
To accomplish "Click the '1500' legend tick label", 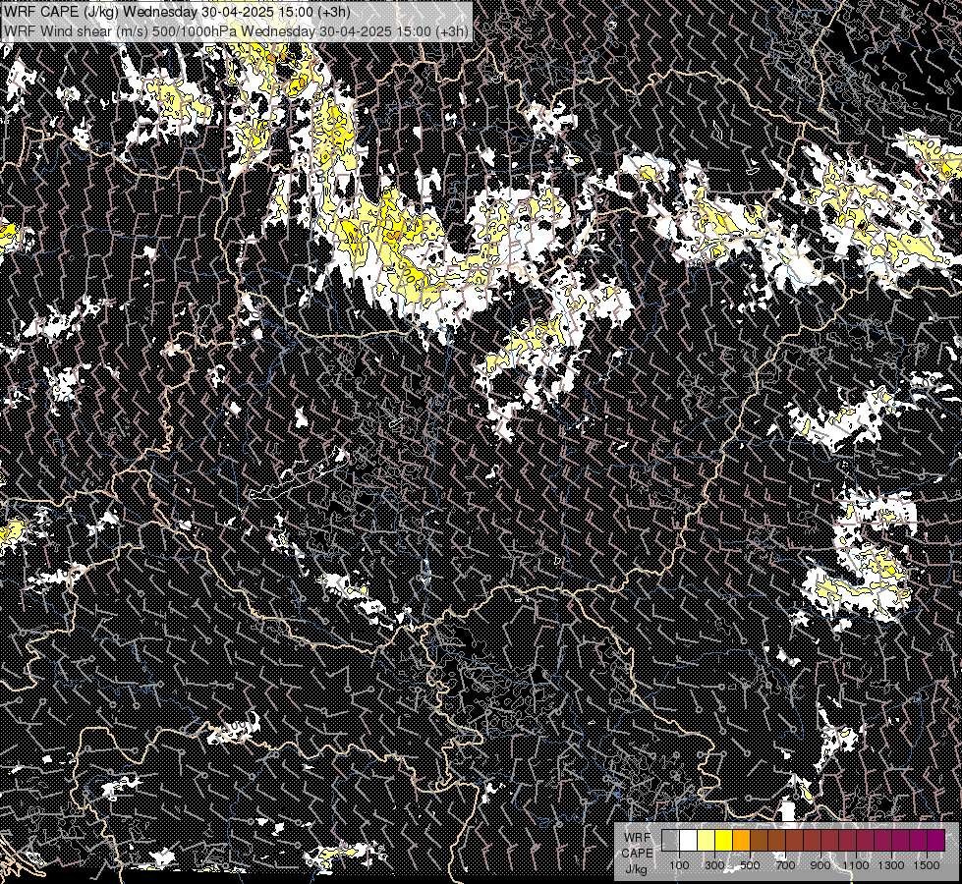I will tap(927, 865).
